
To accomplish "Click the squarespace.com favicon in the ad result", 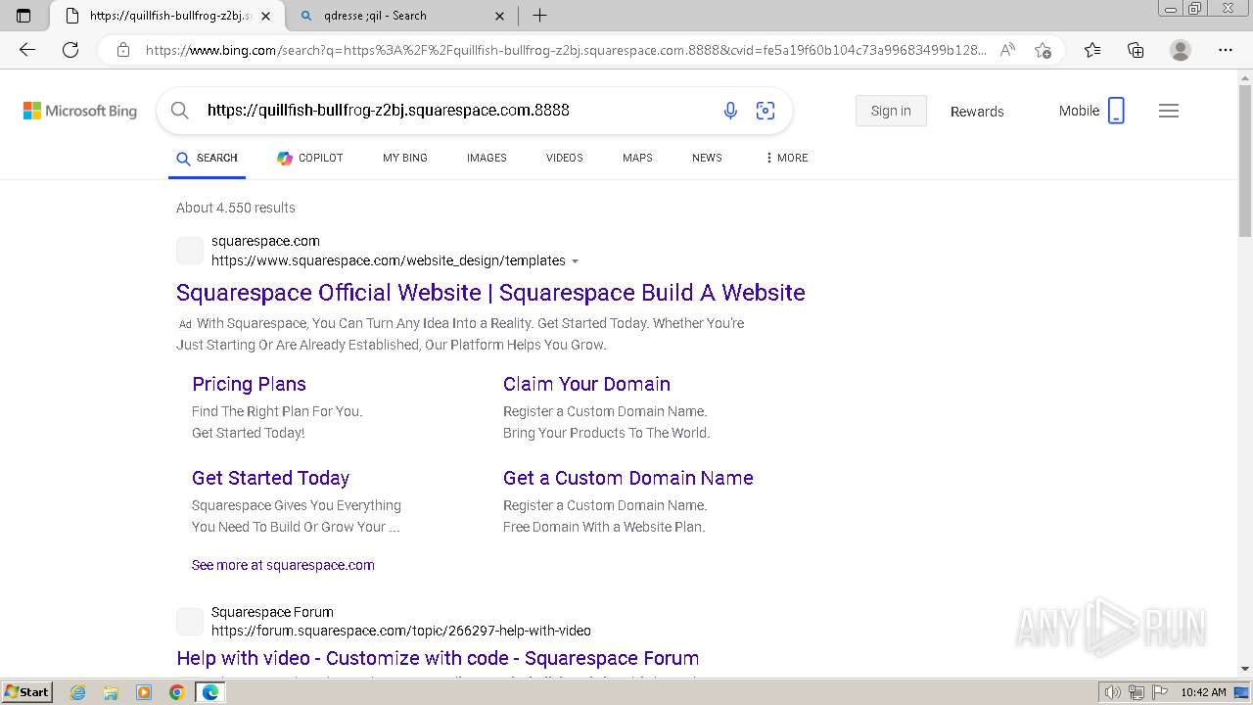I will coord(190,251).
